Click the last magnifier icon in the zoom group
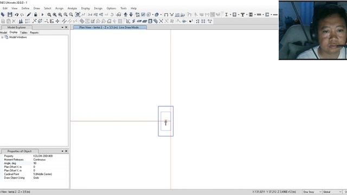 click(x=71, y=15)
